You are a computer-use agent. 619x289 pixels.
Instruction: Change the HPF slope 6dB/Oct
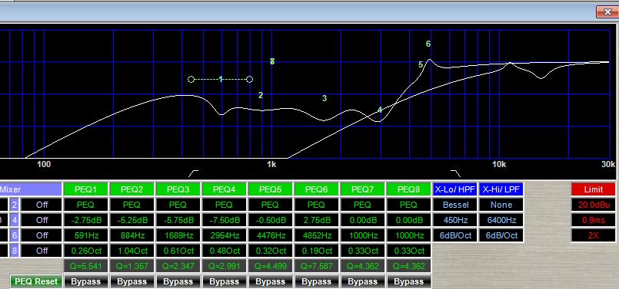click(x=454, y=235)
